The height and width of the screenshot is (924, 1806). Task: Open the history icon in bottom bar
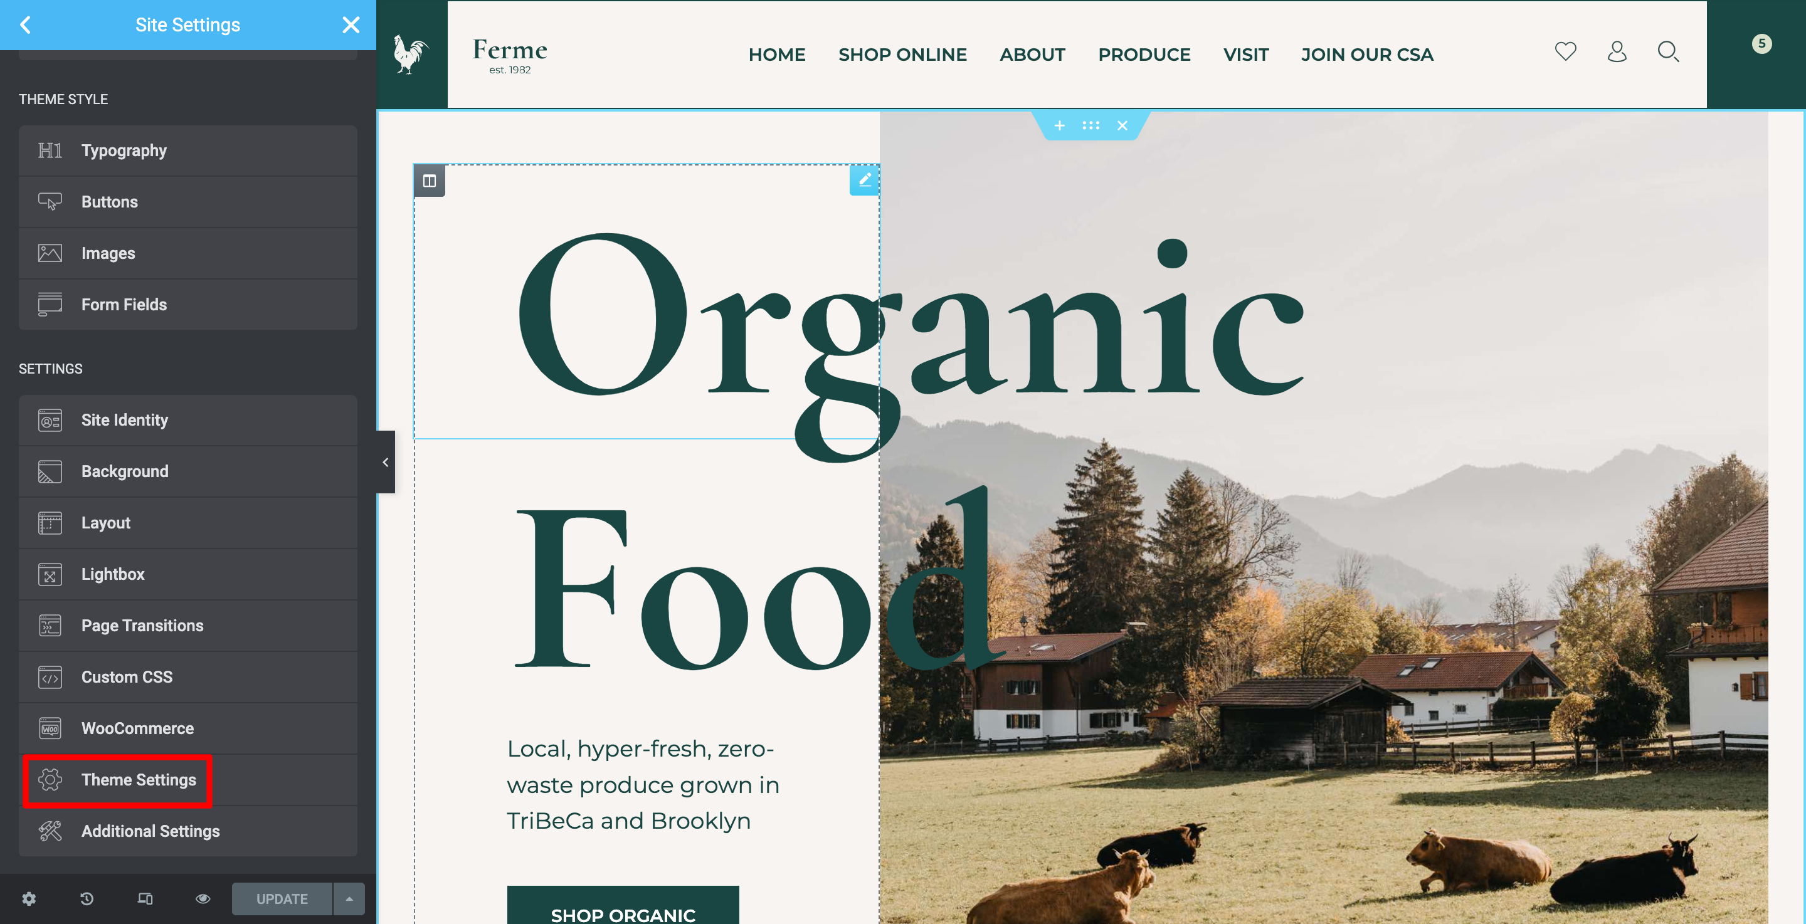(x=87, y=898)
